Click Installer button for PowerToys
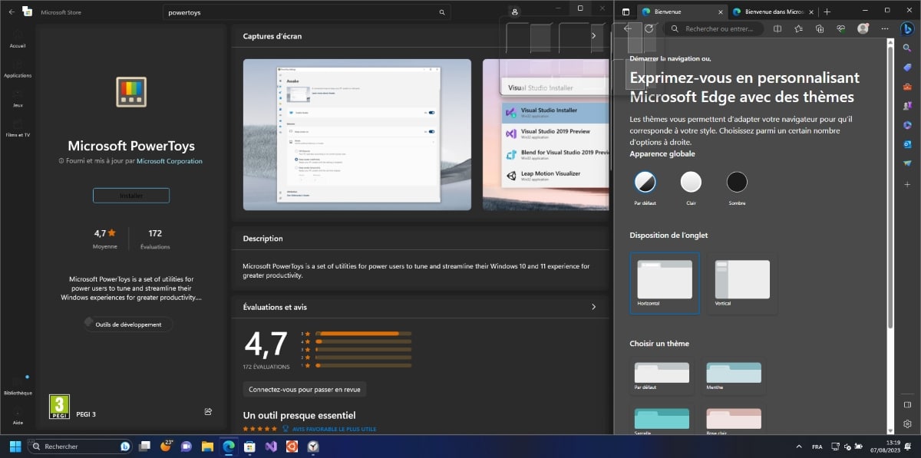 point(131,196)
